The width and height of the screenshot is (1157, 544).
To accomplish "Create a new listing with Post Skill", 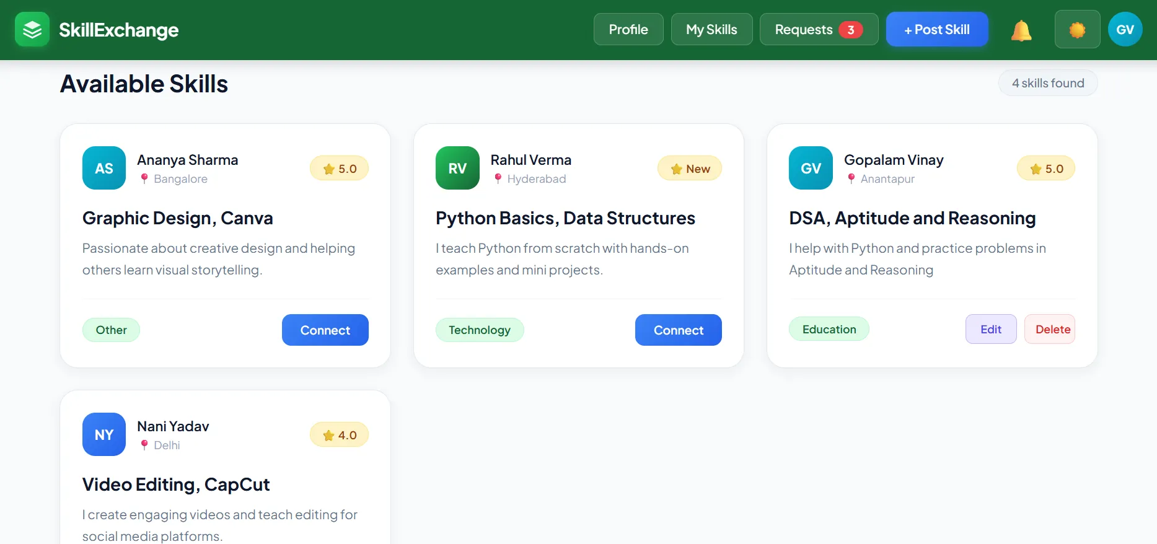I will (937, 29).
